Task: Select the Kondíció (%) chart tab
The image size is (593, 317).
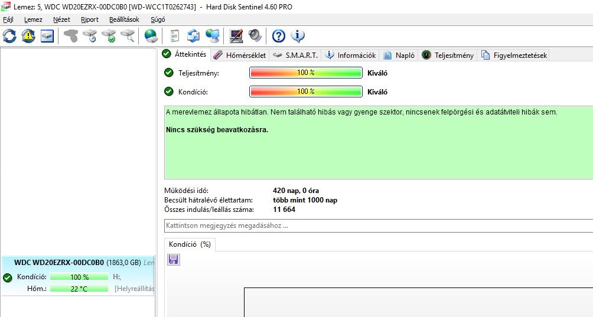Action: pos(190,244)
